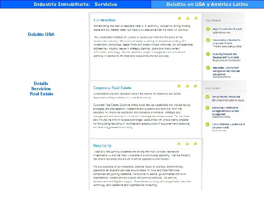Click green link icon beside Major Construction Projects
The height and width of the screenshot is (198, 264).
coord(208,29)
